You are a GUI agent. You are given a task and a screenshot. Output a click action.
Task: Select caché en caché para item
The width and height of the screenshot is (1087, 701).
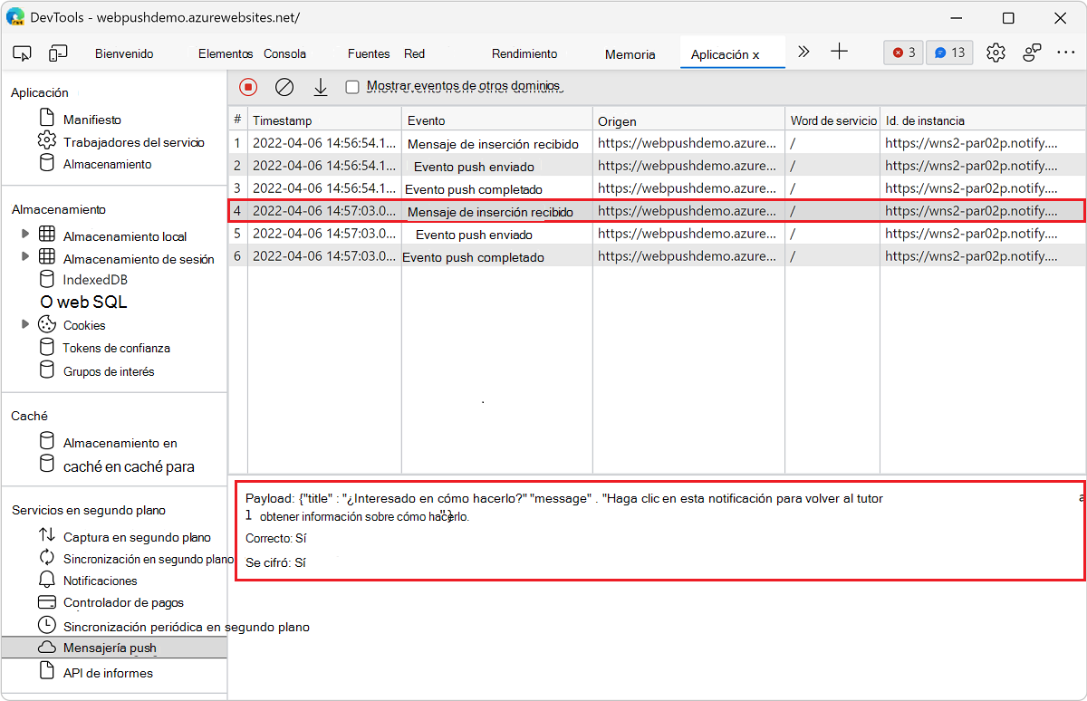129,466
